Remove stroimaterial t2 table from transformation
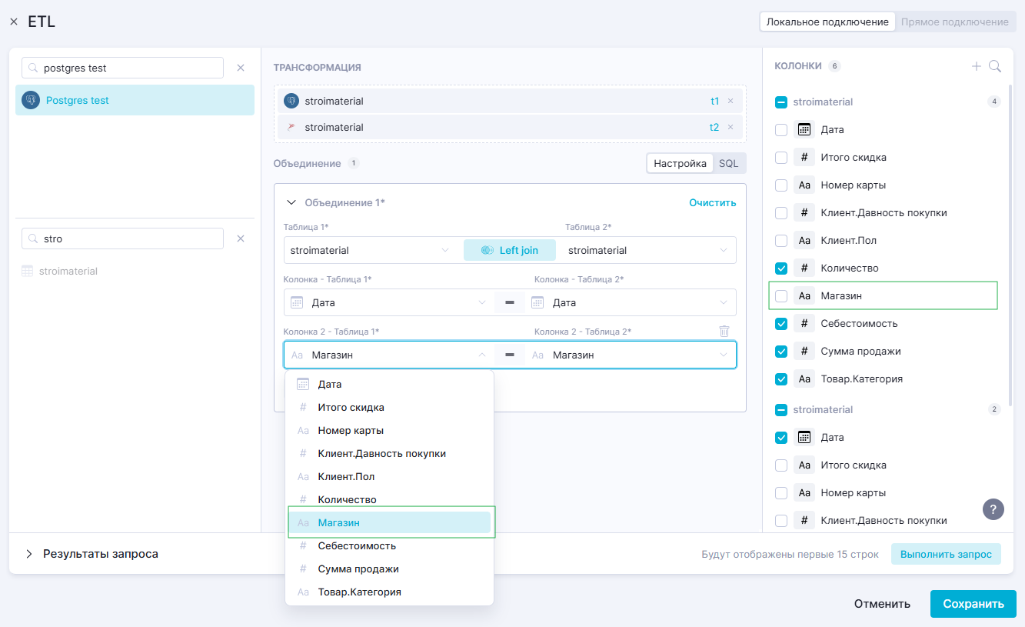1025x627 pixels. (730, 127)
